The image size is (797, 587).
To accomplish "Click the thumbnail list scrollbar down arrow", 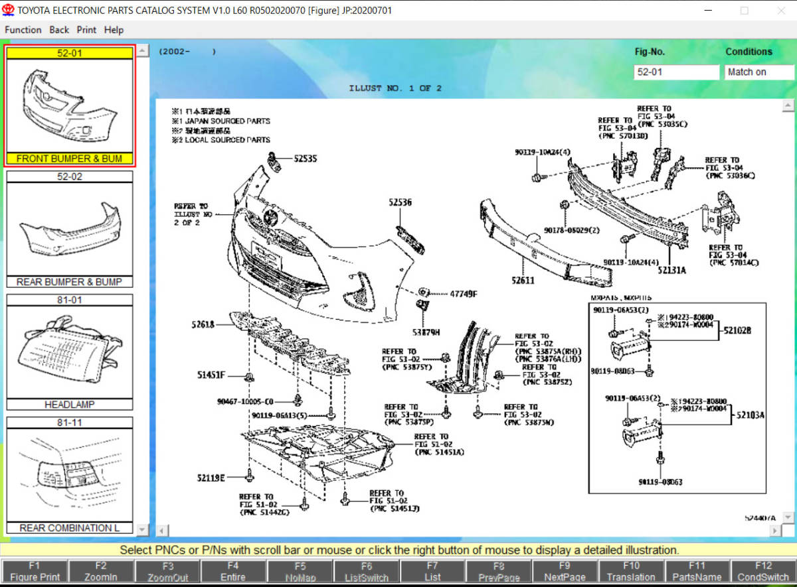I will coord(143,530).
